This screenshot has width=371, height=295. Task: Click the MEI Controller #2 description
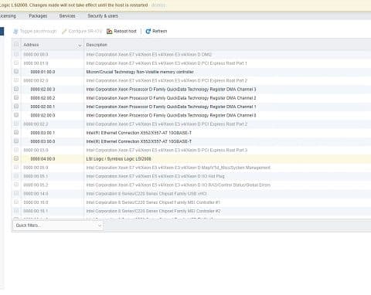click(x=153, y=211)
